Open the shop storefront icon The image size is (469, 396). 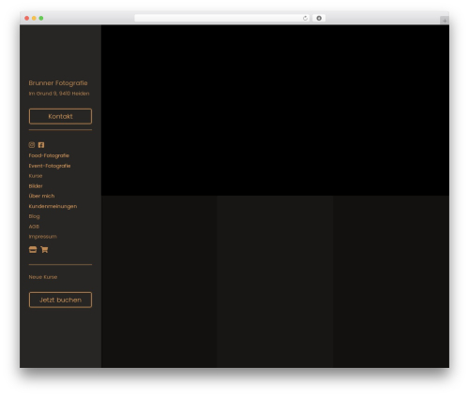[x=33, y=250]
